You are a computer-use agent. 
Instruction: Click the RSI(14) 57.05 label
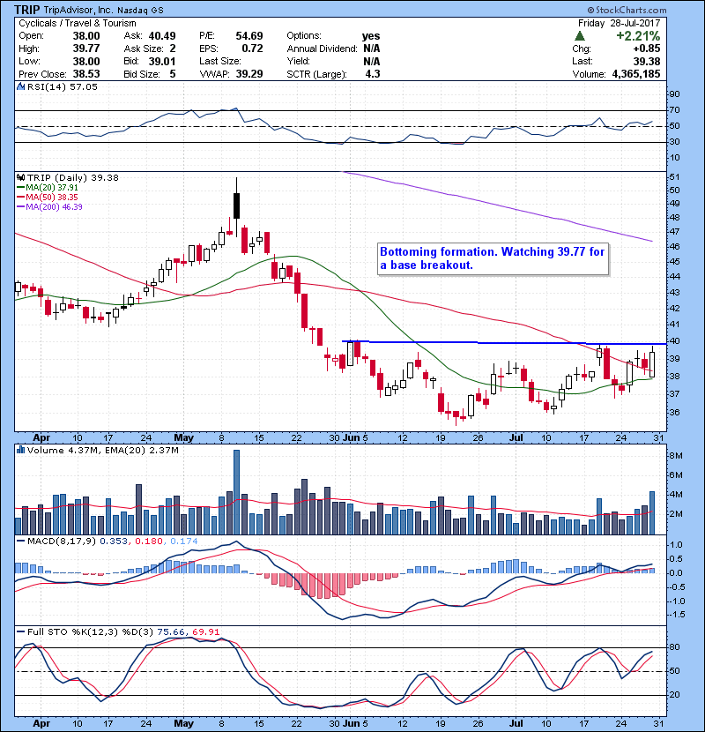[x=62, y=86]
